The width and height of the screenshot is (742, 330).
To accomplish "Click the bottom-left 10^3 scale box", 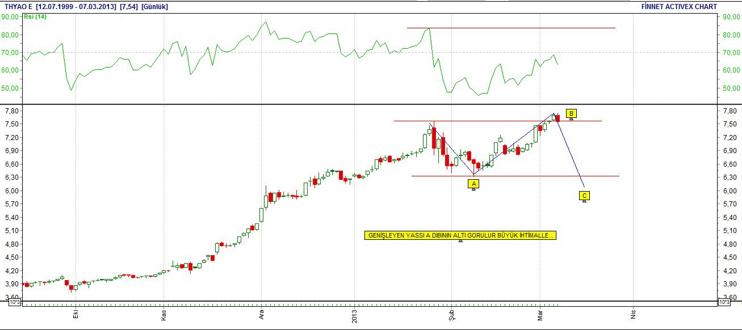I will tap(15, 302).
